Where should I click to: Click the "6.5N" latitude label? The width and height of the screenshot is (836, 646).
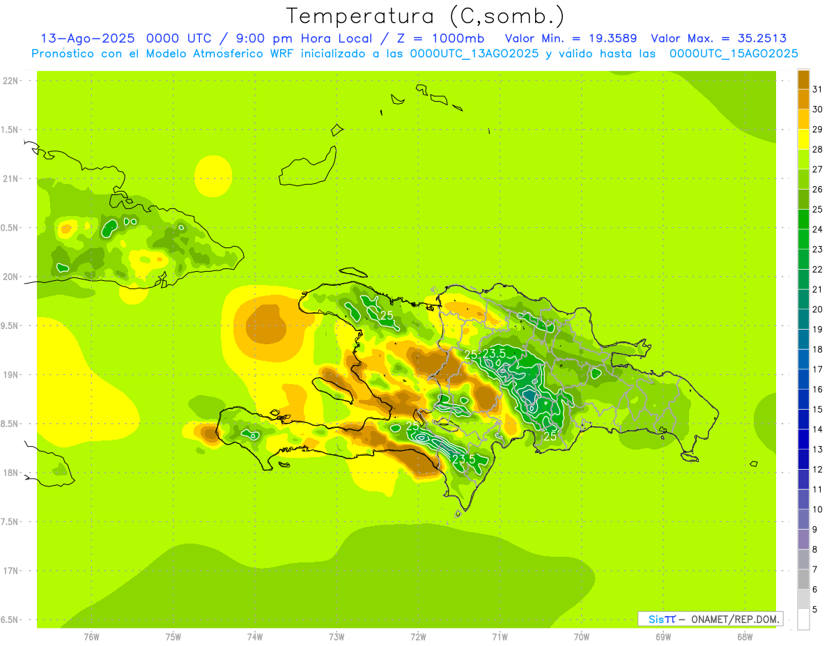click(x=10, y=620)
